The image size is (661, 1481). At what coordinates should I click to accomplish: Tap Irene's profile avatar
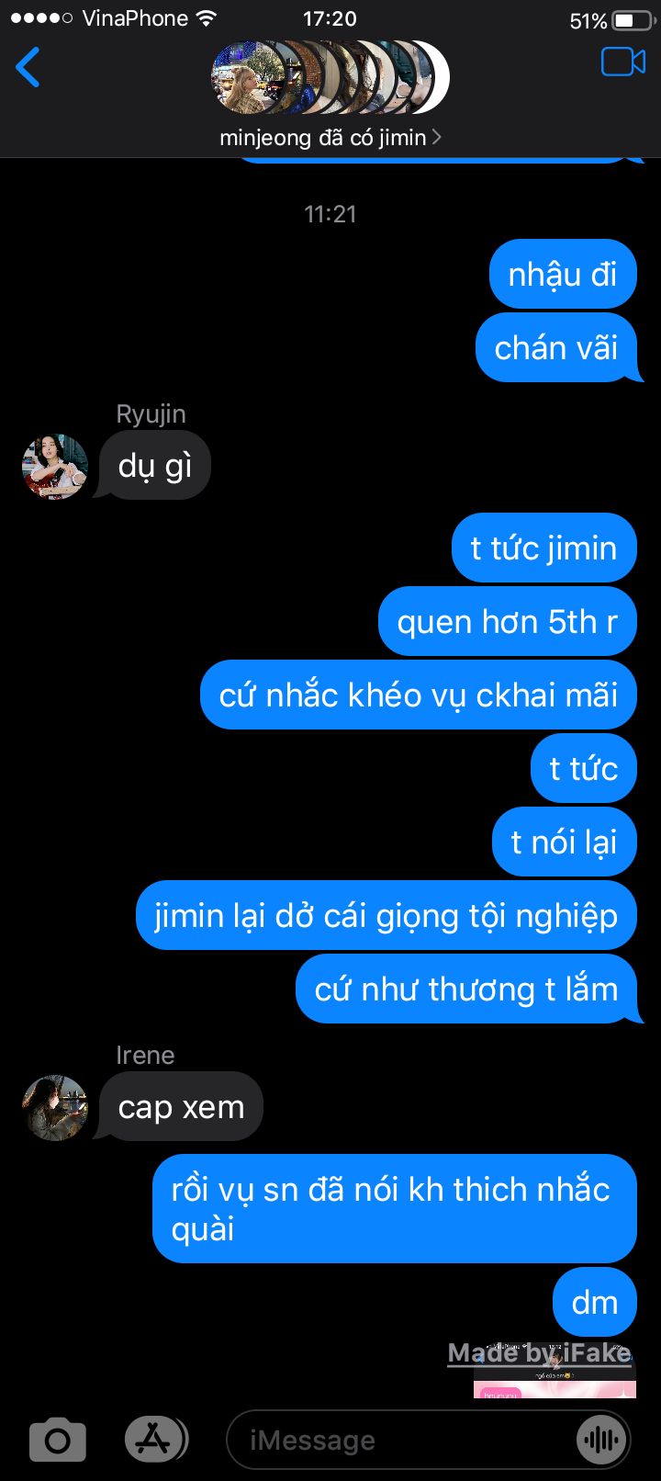tap(55, 1107)
